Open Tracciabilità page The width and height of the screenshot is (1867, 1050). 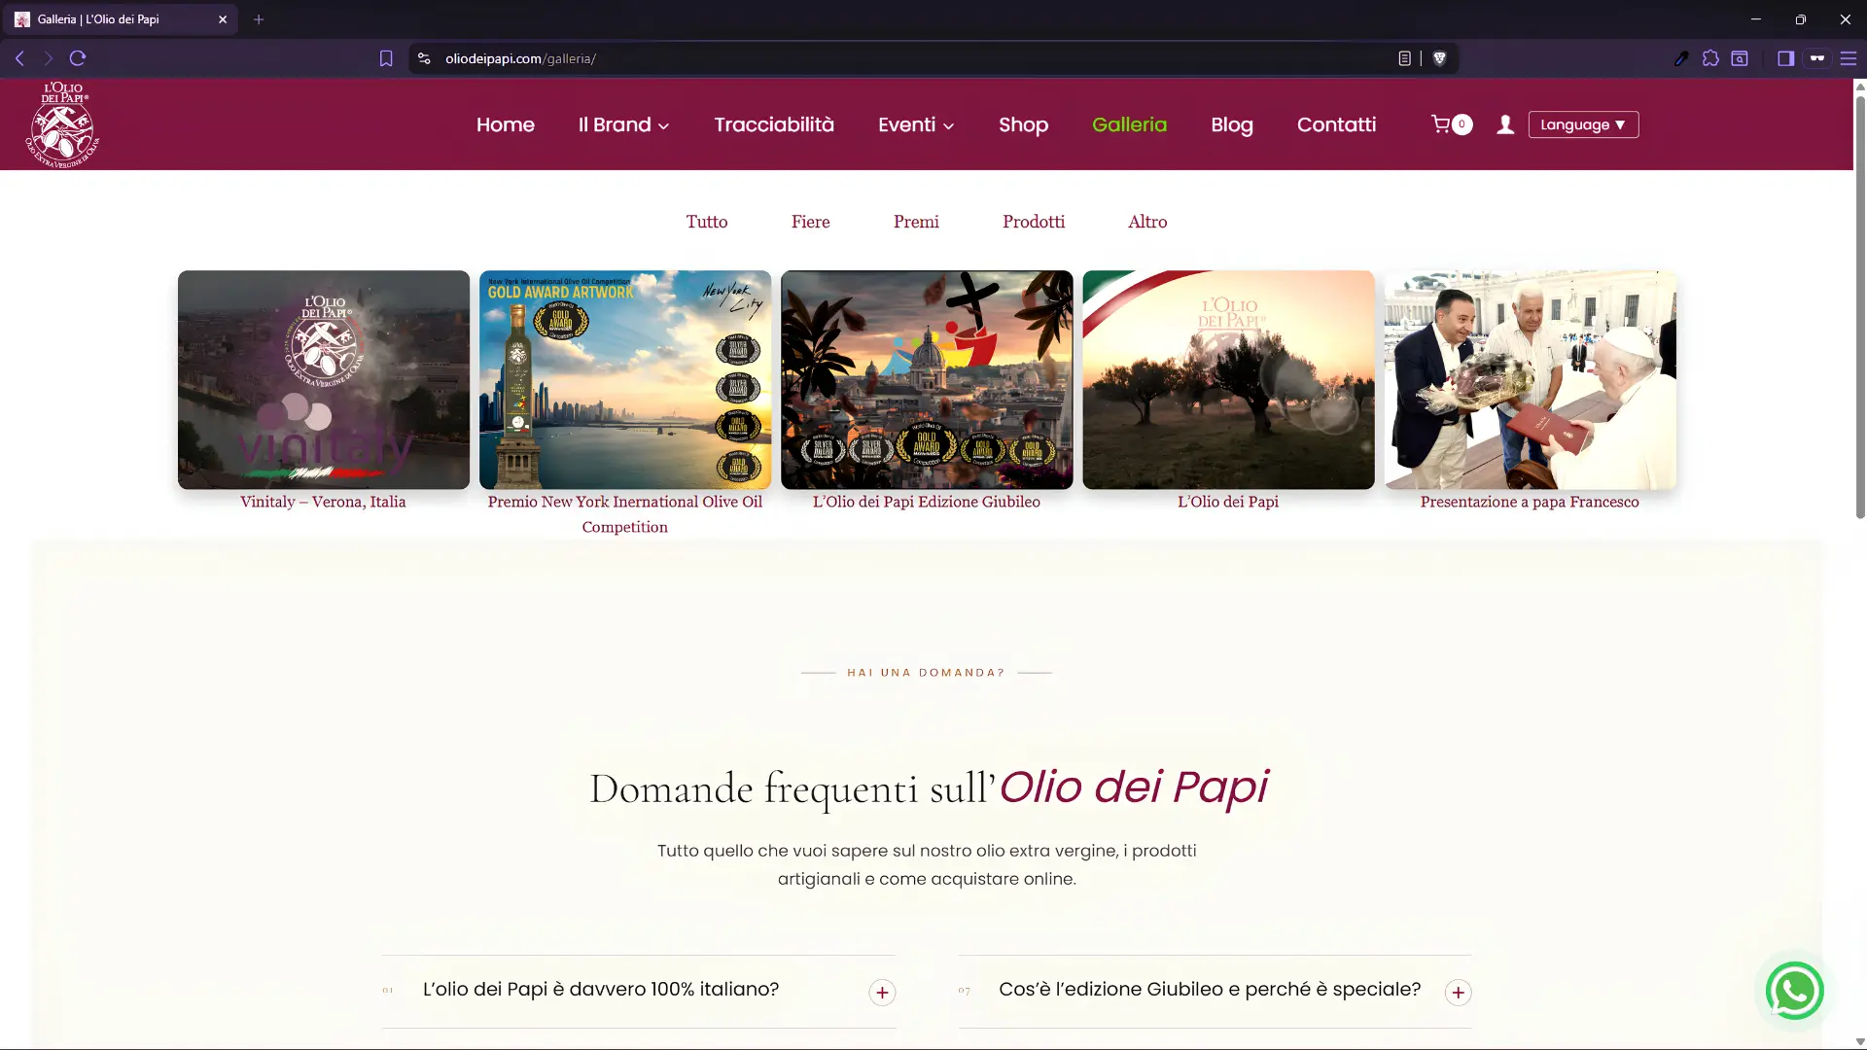774,124
